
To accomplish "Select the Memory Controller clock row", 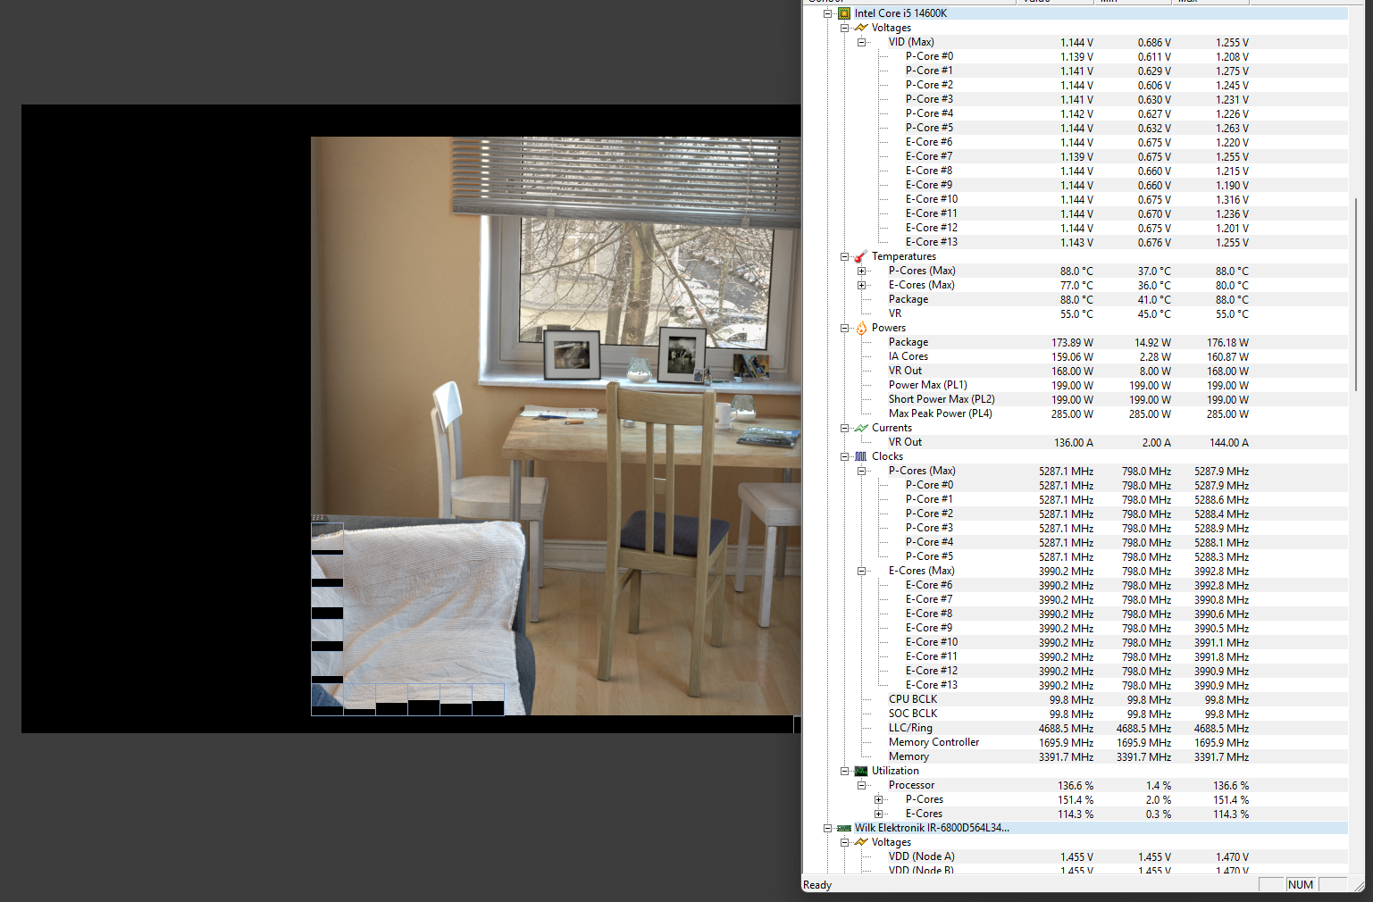I will click(1076, 742).
